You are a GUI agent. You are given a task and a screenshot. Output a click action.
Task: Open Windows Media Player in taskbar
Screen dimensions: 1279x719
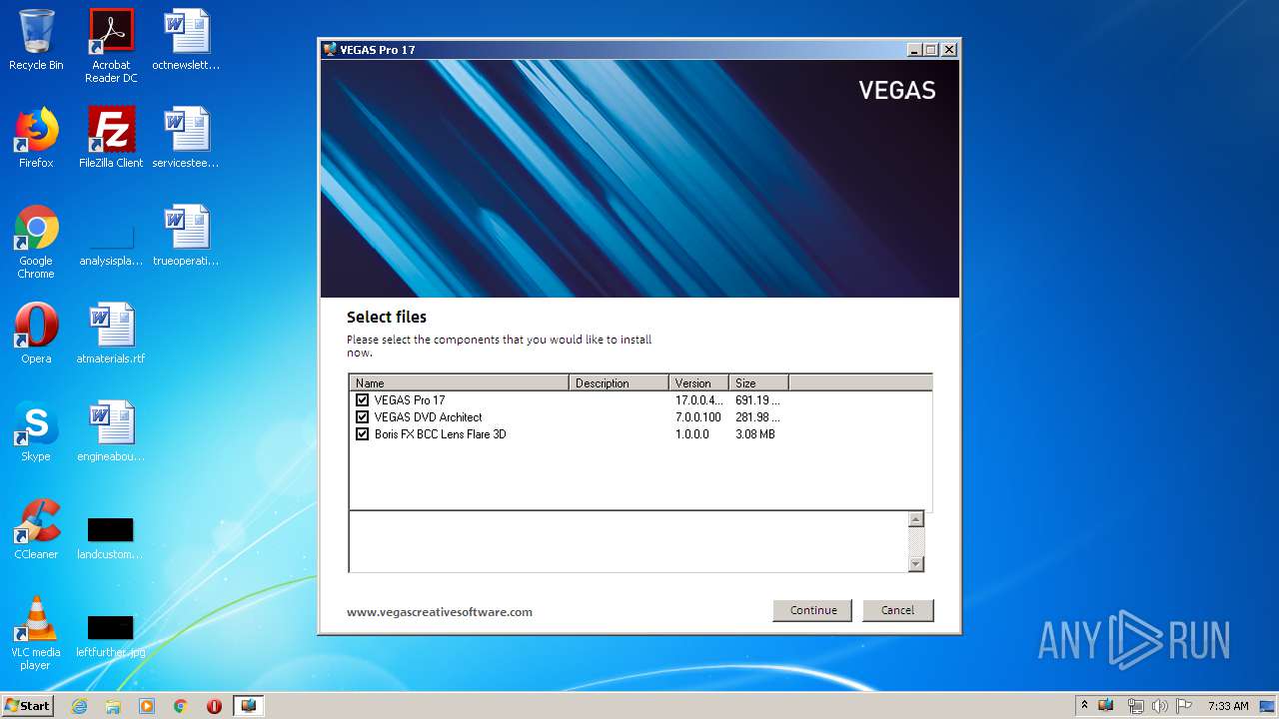pos(147,706)
